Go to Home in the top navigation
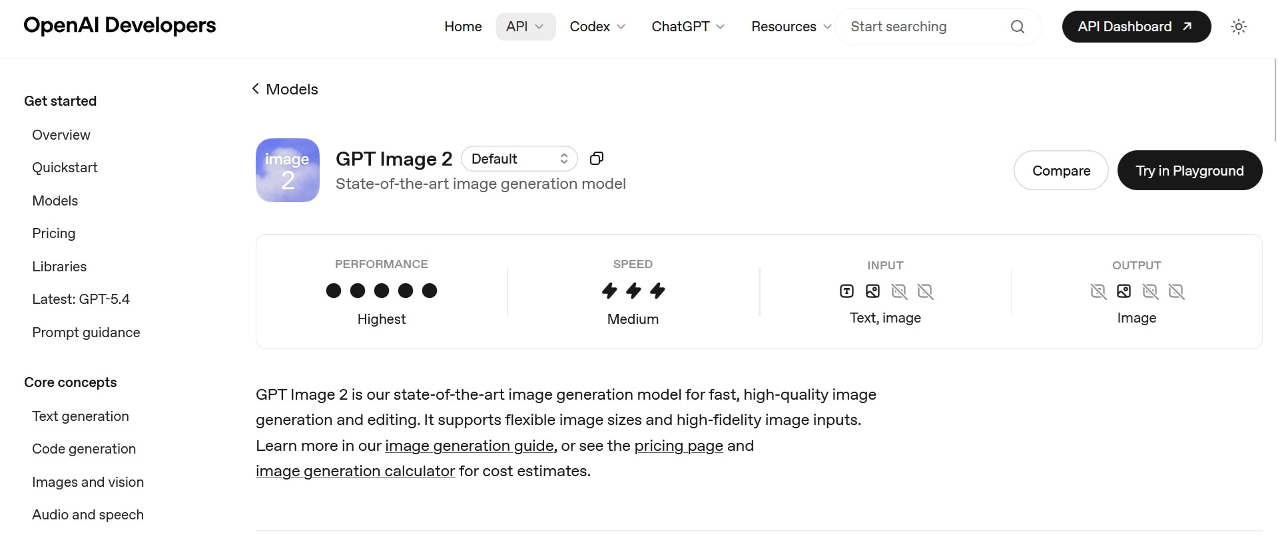Screen dimensions: 1278x544 click(x=463, y=27)
